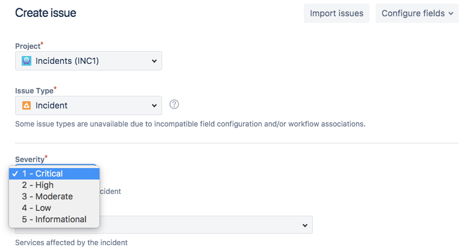
Task: Click the Import issues button
Action: click(336, 13)
